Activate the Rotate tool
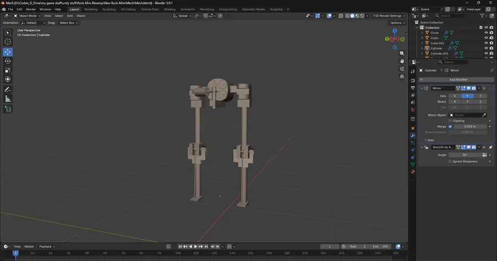This screenshot has width=497, height=261. pyautogui.click(x=8, y=61)
